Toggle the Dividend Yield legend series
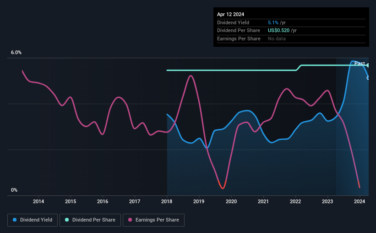This screenshot has height=233, width=376. 33,220
